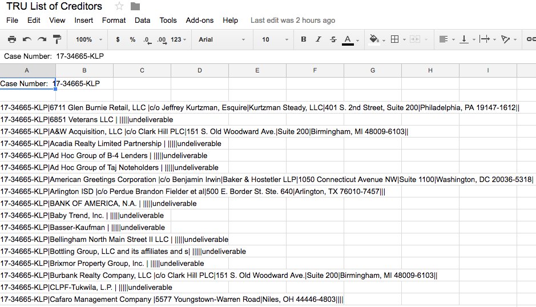Screen dimensions: 536x307
Task: Toggle strikethrough formatting
Action: coord(333,39)
